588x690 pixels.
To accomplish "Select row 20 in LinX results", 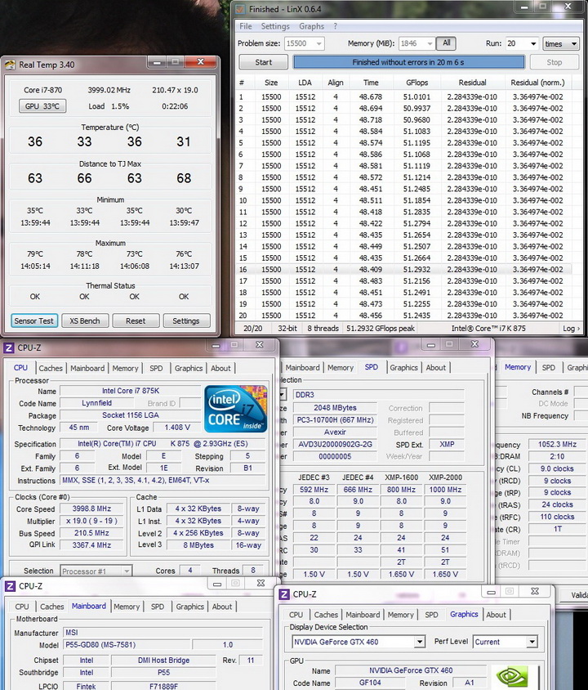I will [x=404, y=315].
